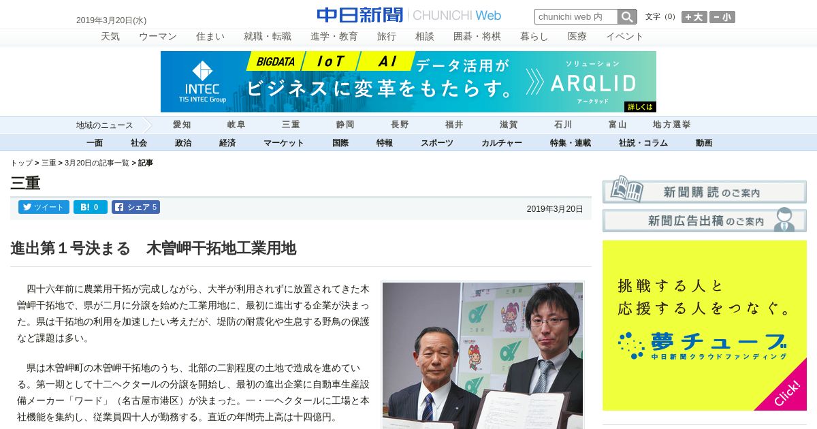This screenshot has height=429, width=817.
Task: Click the search magnifier button
Action: coord(627,17)
